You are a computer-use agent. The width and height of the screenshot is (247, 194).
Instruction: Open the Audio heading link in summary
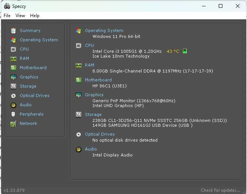[x=91, y=149]
